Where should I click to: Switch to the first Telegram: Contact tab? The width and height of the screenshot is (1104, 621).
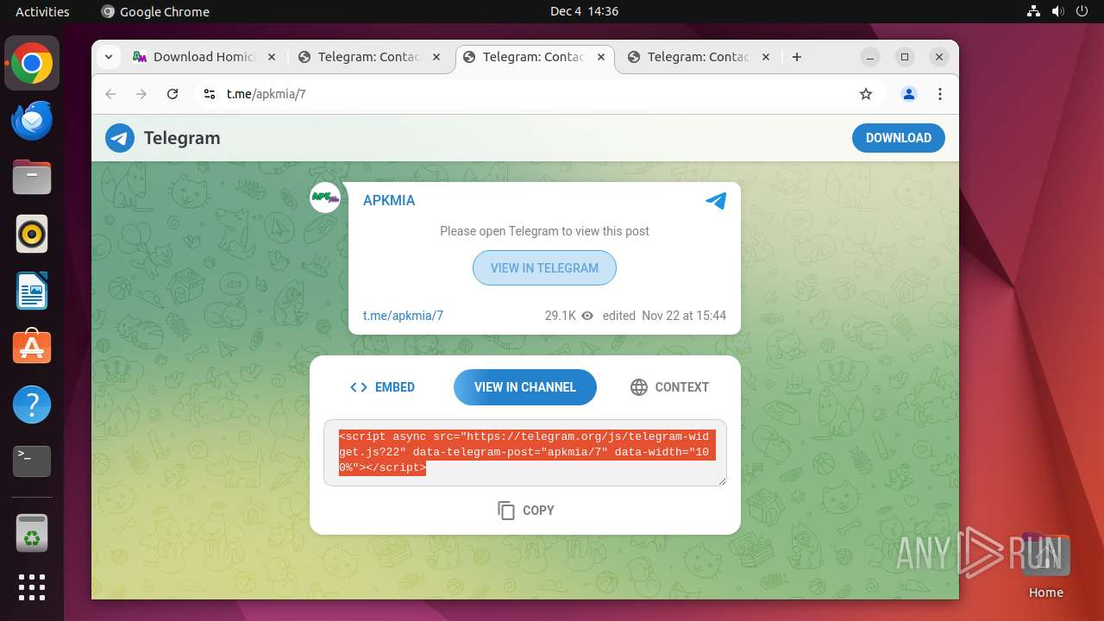pyautogui.click(x=368, y=57)
